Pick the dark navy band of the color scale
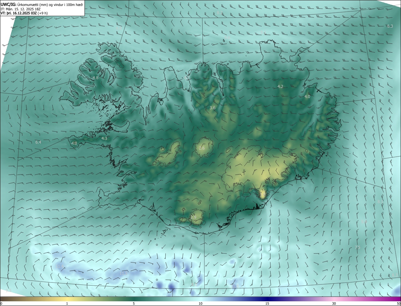The image size is (401, 306). click(267, 299)
